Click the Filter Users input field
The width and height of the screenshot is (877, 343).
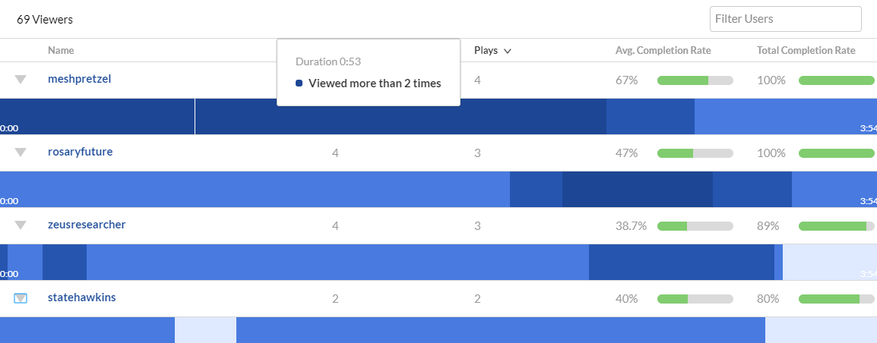785,19
